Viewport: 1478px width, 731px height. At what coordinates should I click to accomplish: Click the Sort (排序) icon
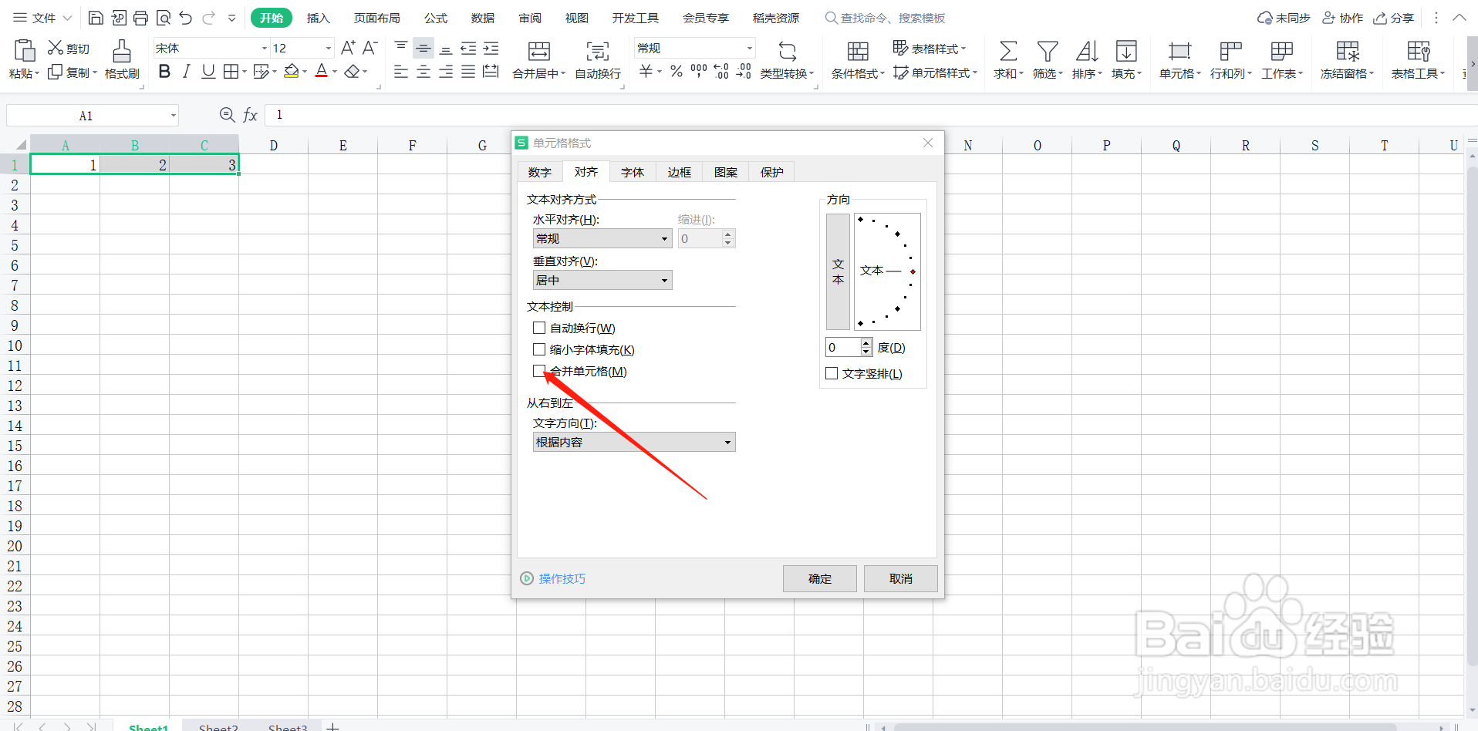tap(1087, 52)
